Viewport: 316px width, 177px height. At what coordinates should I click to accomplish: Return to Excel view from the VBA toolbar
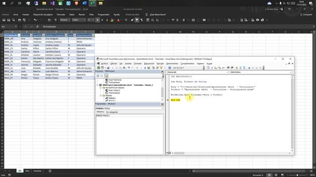pyautogui.click(x=99, y=68)
